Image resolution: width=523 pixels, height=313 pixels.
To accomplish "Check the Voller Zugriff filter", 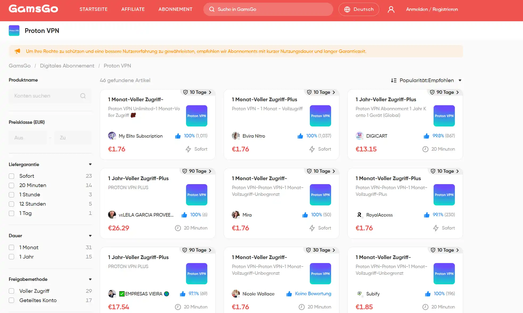I will 11,291.
